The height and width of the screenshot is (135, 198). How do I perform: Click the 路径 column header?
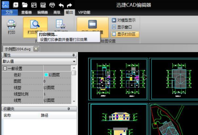point(44,115)
